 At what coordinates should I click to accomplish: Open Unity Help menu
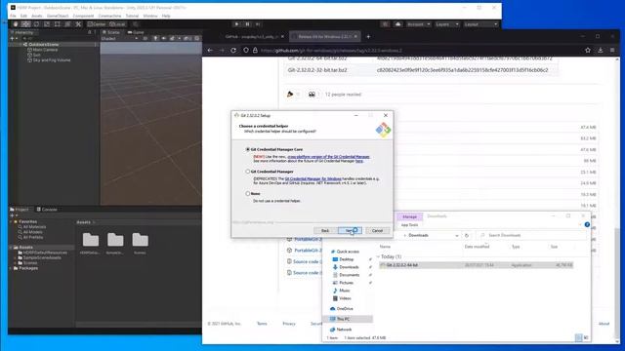tap(166, 16)
